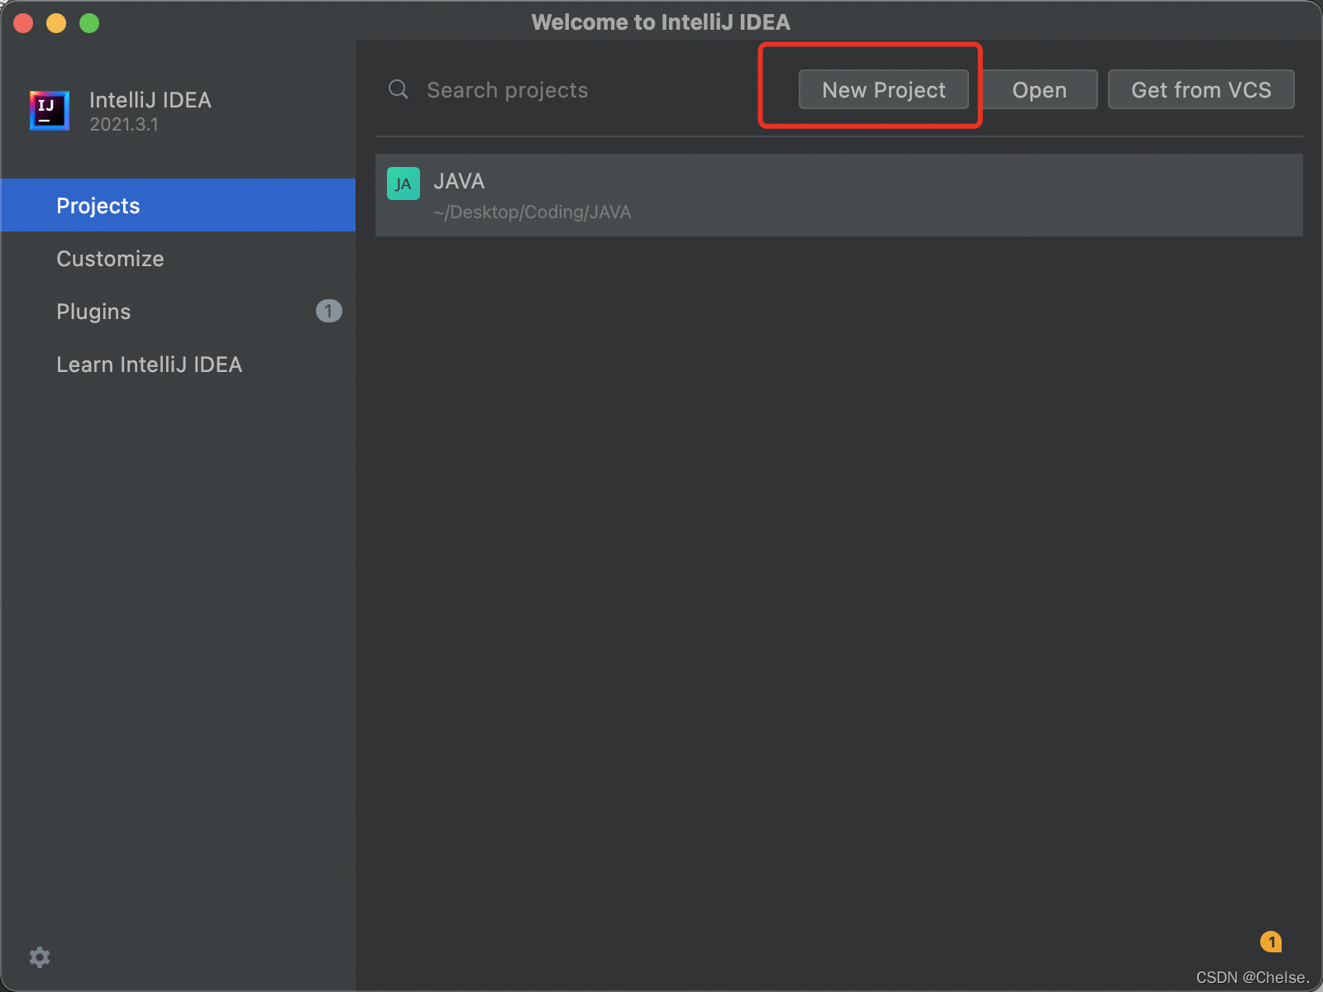Click the Plugins update count badge
The width and height of the screenshot is (1323, 992).
328,311
